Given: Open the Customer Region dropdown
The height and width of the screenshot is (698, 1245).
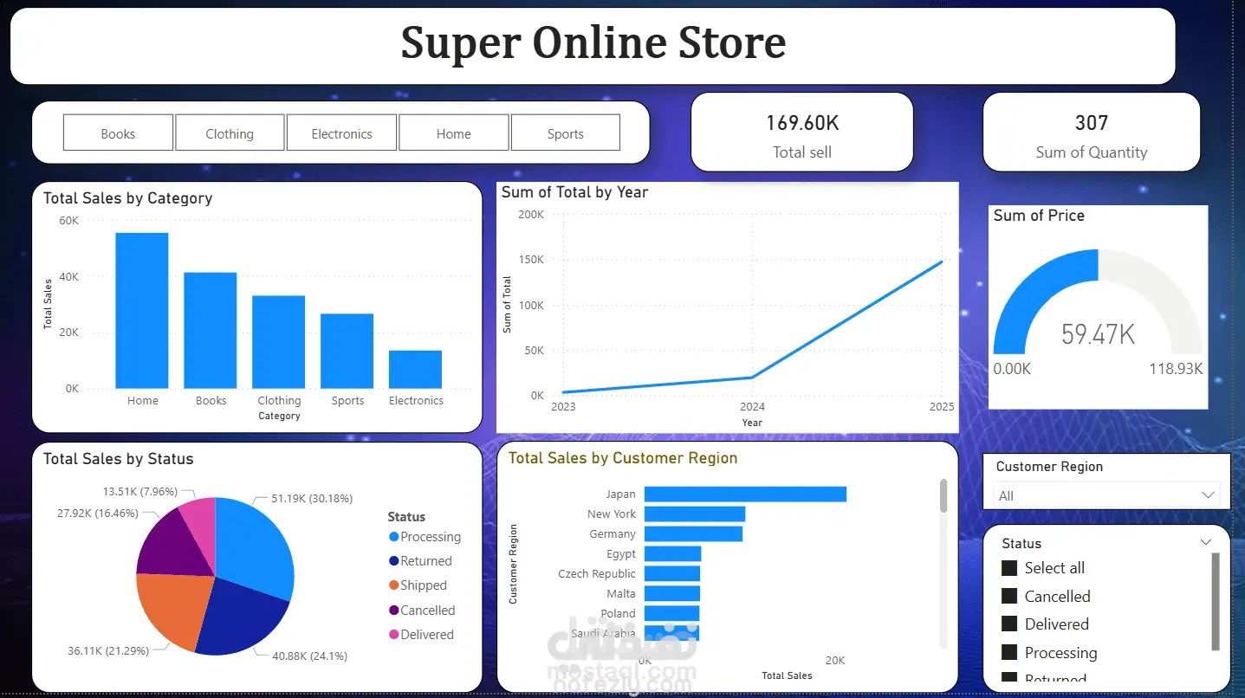Looking at the screenshot, I should point(1106,495).
